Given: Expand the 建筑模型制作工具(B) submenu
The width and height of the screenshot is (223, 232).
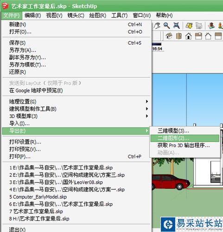Looking at the screenshot, I should (76, 109).
